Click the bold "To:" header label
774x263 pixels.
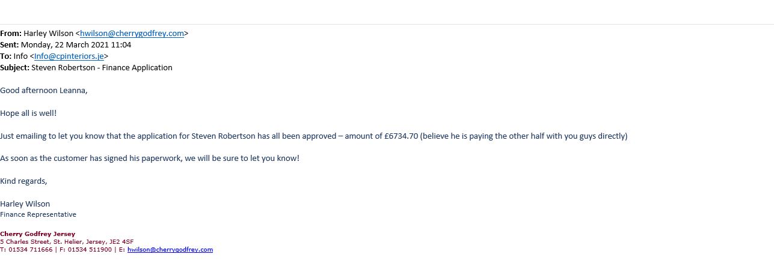click(5, 56)
